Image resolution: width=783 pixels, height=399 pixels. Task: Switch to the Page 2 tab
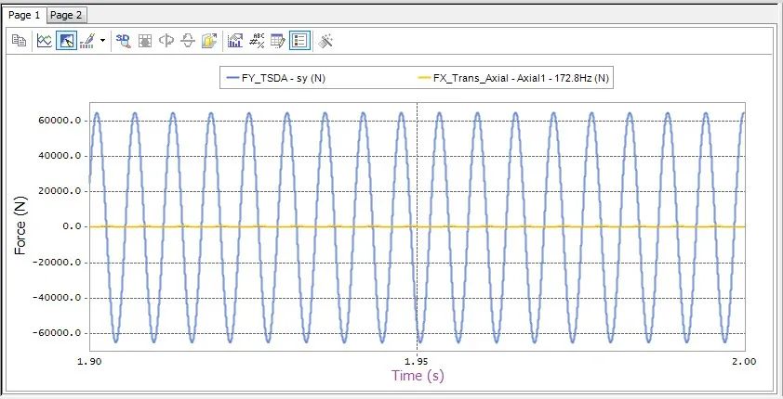(66, 16)
